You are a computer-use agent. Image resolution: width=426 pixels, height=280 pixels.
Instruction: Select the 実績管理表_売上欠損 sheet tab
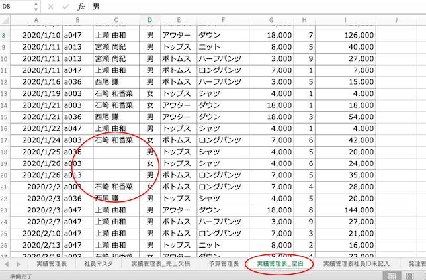(x=159, y=263)
